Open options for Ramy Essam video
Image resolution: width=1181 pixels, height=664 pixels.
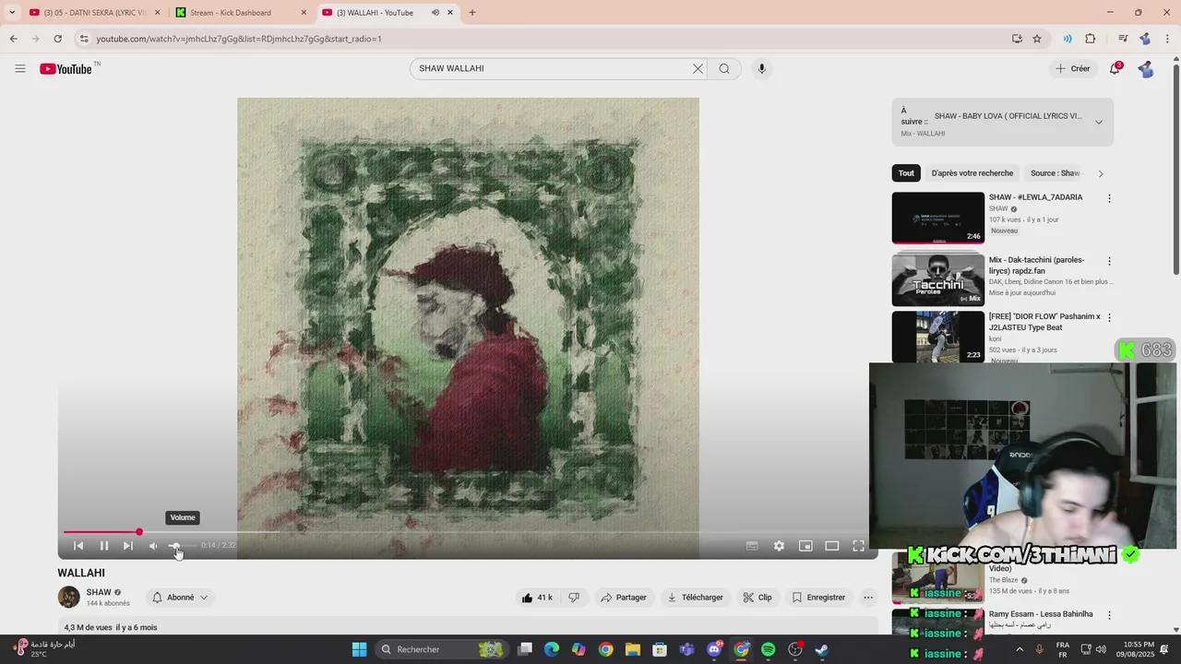[x=1109, y=615]
